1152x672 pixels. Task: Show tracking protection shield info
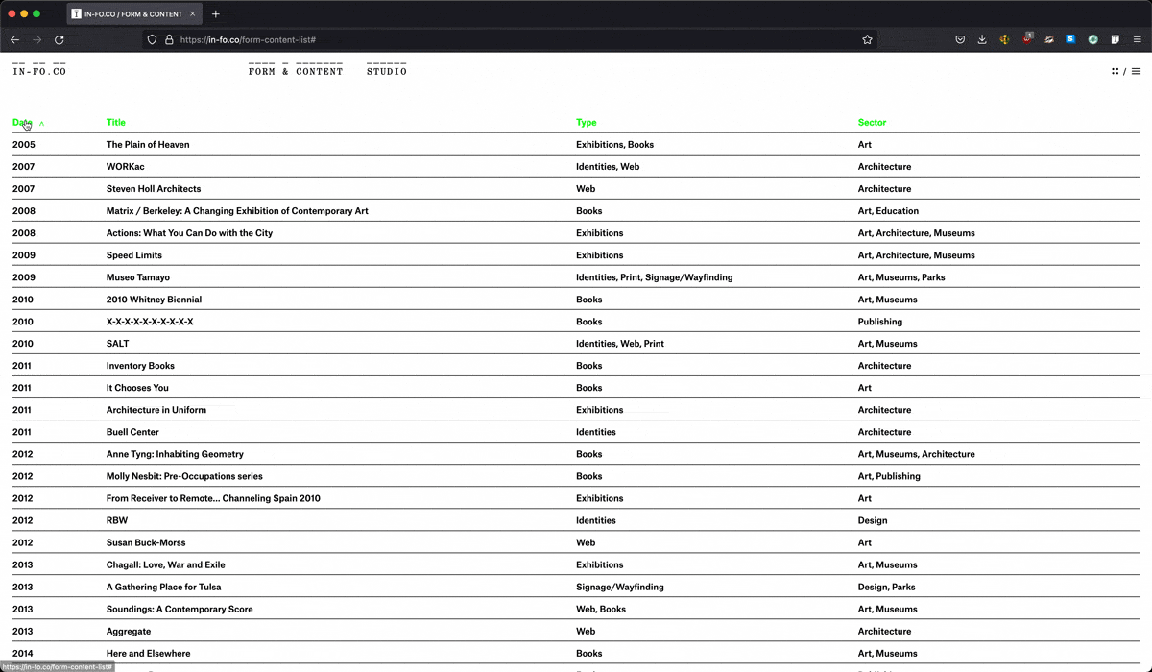click(x=152, y=40)
